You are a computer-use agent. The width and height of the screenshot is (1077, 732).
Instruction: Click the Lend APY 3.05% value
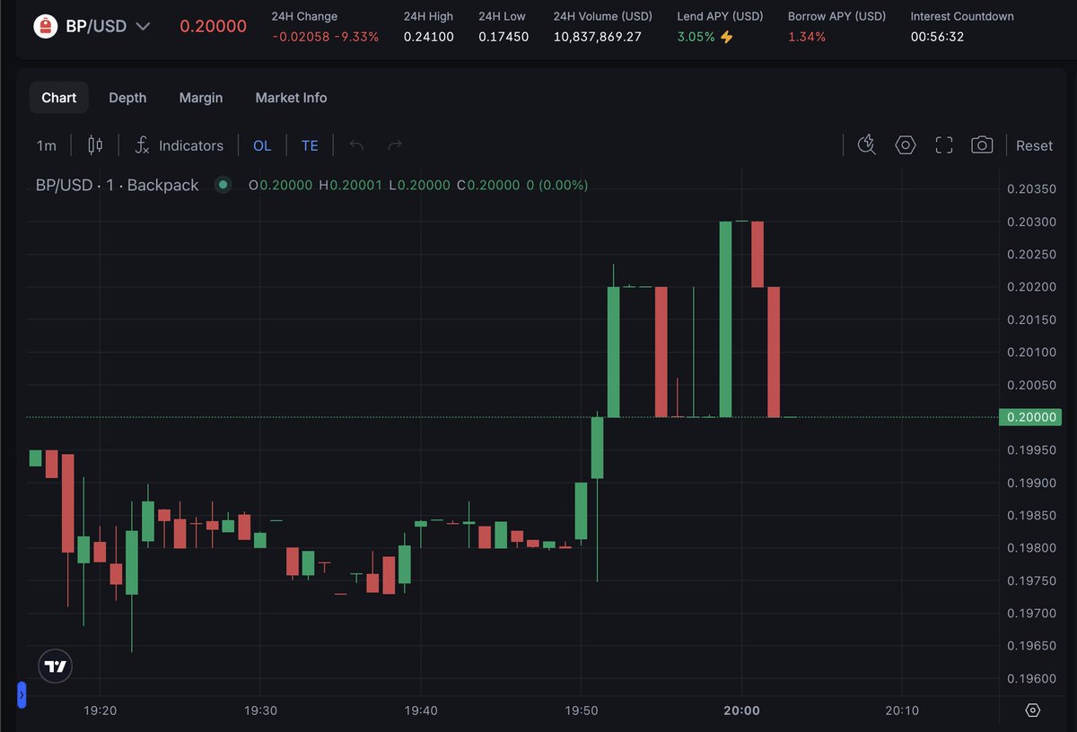(696, 37)
